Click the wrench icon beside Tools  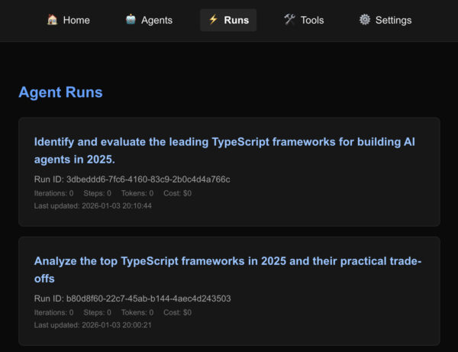[289, 21]
